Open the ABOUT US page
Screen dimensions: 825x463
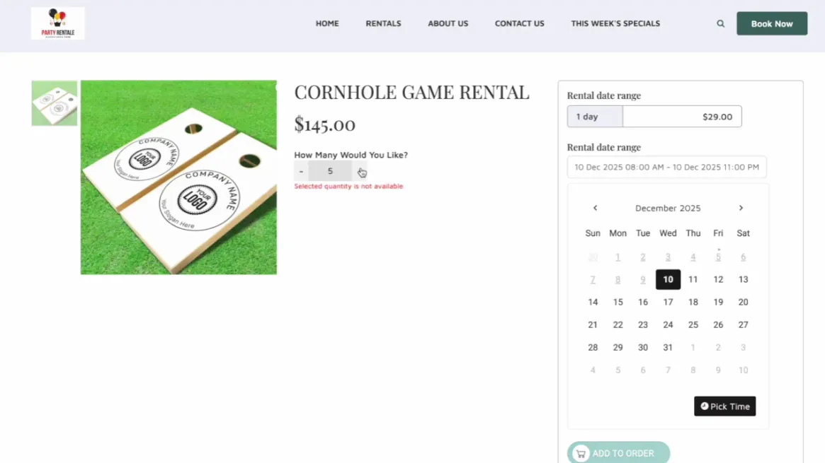tap(448, 23)
